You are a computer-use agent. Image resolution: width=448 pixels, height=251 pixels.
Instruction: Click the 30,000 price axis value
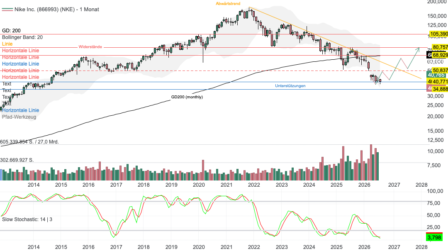click(436, 96)
